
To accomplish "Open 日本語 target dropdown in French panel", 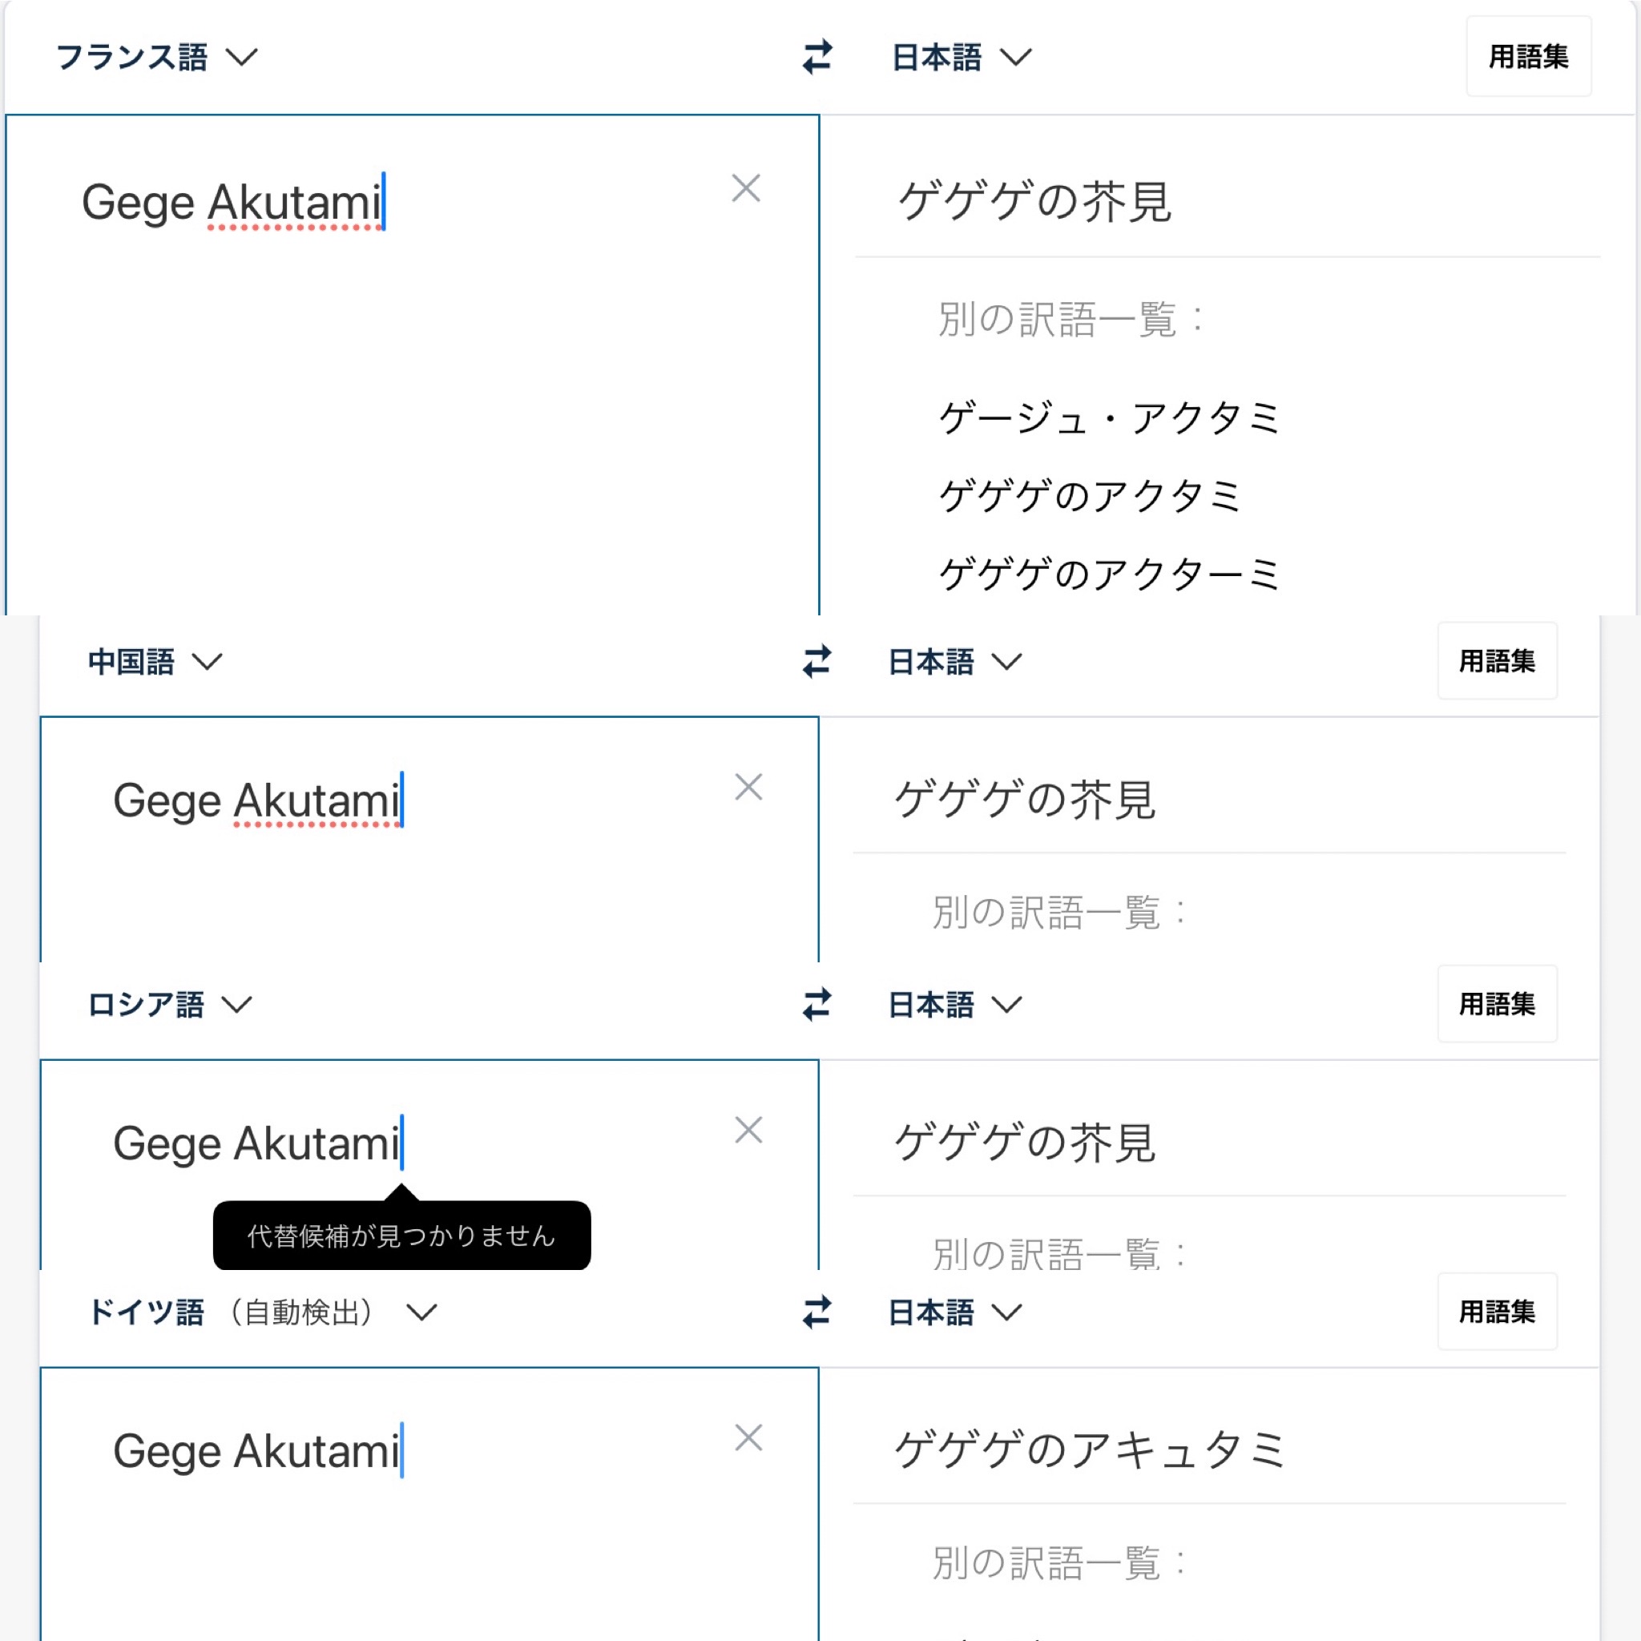I will coord(962,58).
